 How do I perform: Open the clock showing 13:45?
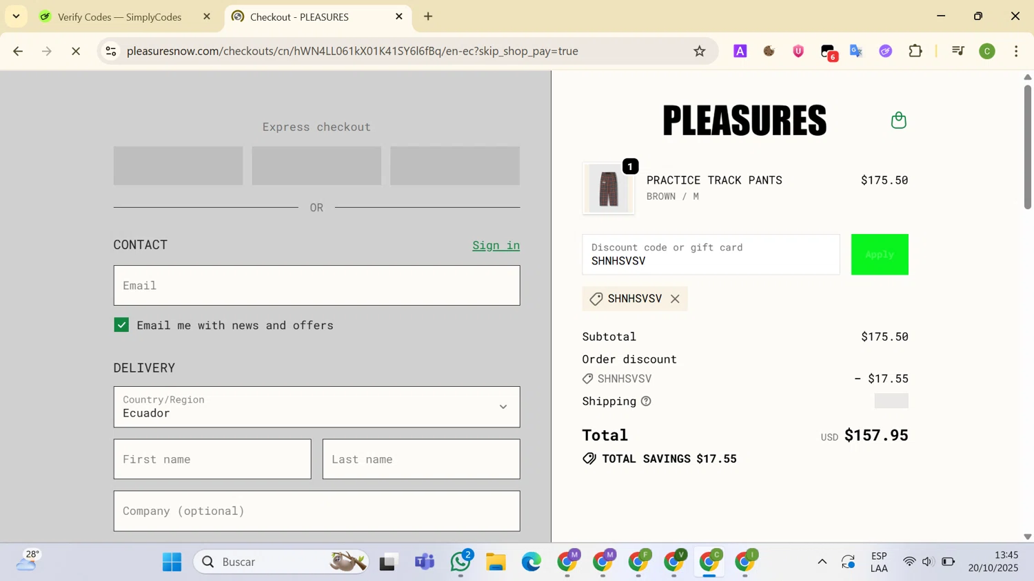pyautogui.click(x=993, y=562)
